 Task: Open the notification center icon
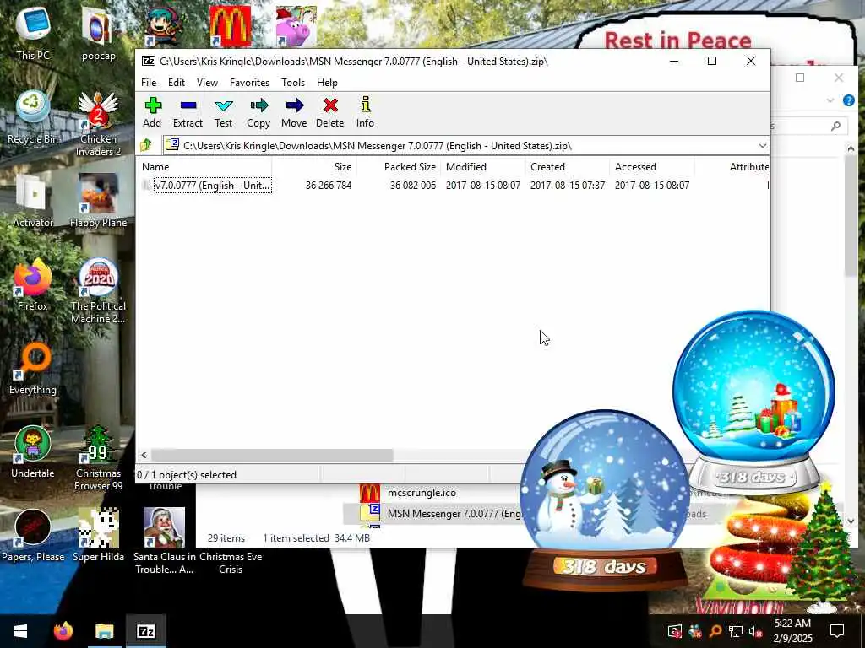click(x=837, y=631)
